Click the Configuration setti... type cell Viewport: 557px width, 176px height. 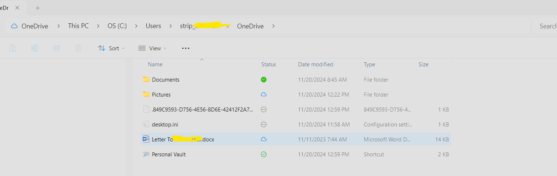[388, 124]
